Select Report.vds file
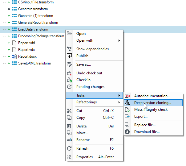The height and width of the screenshot is (166, 186). pos(26,50)
